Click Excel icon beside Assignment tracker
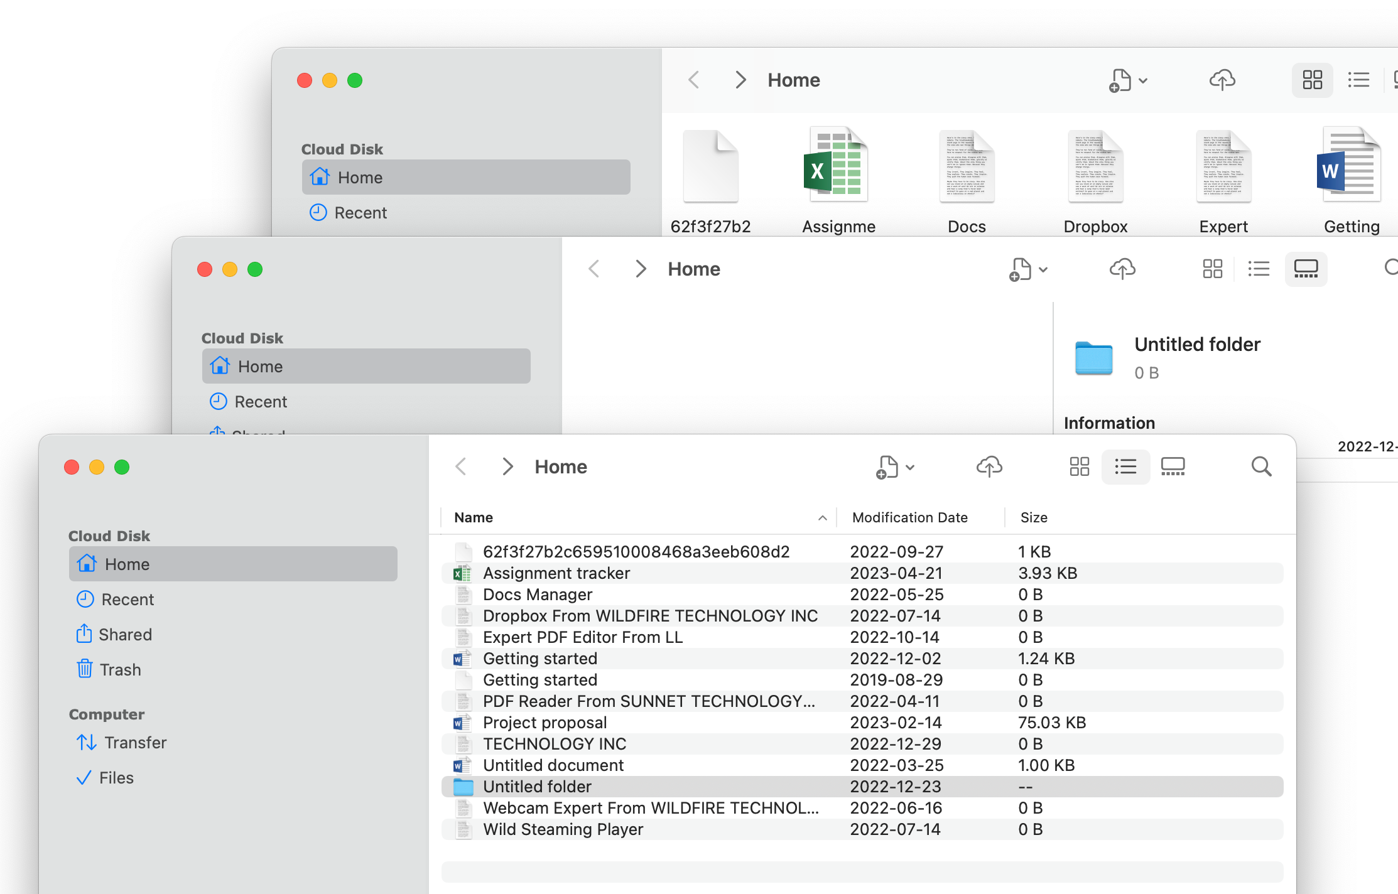The image size is (1398, 894). click(x=462, y=573)
